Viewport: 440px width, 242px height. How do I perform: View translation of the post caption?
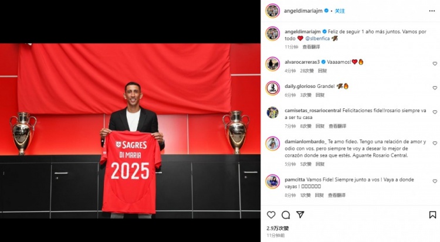point(311,47)
